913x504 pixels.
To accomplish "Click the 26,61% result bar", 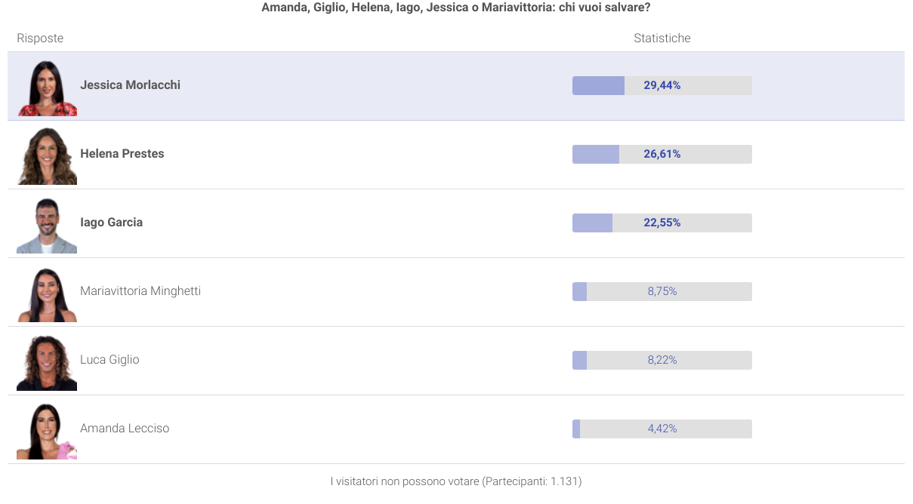I will pos(662,155).
